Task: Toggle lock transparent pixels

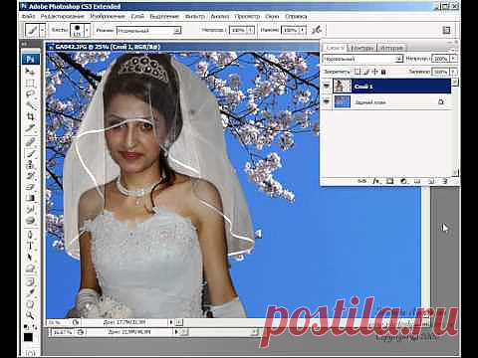Action: pyautogui.click(x=358, y=72)
